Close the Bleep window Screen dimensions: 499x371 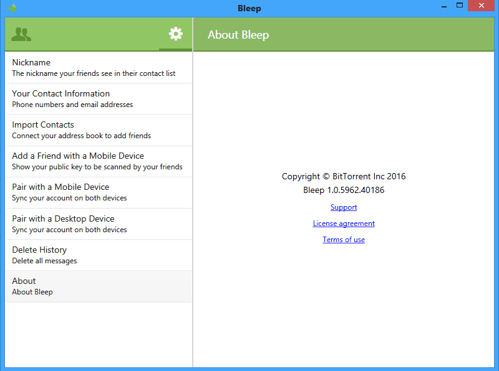[481, 6]
